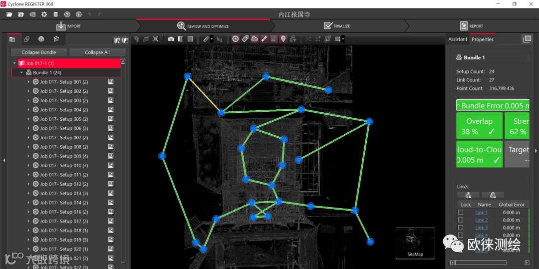Toggle background image display icon
The width and height of the screenshot is (539, 269).
(273, 39)
